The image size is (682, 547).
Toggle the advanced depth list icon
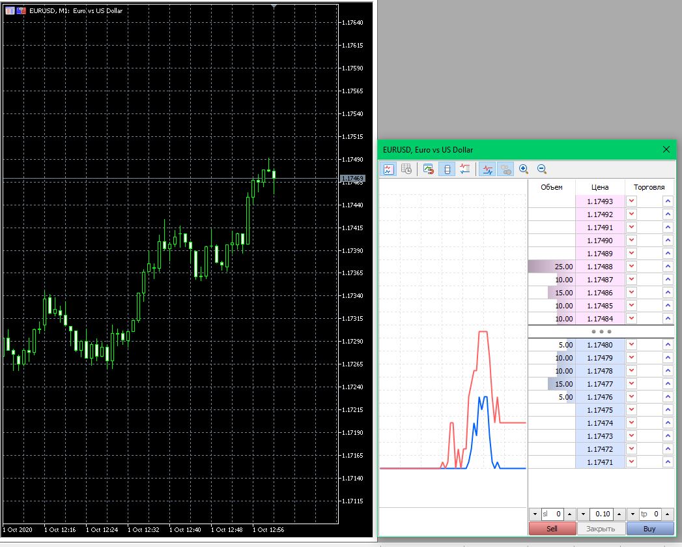(465, 169)
